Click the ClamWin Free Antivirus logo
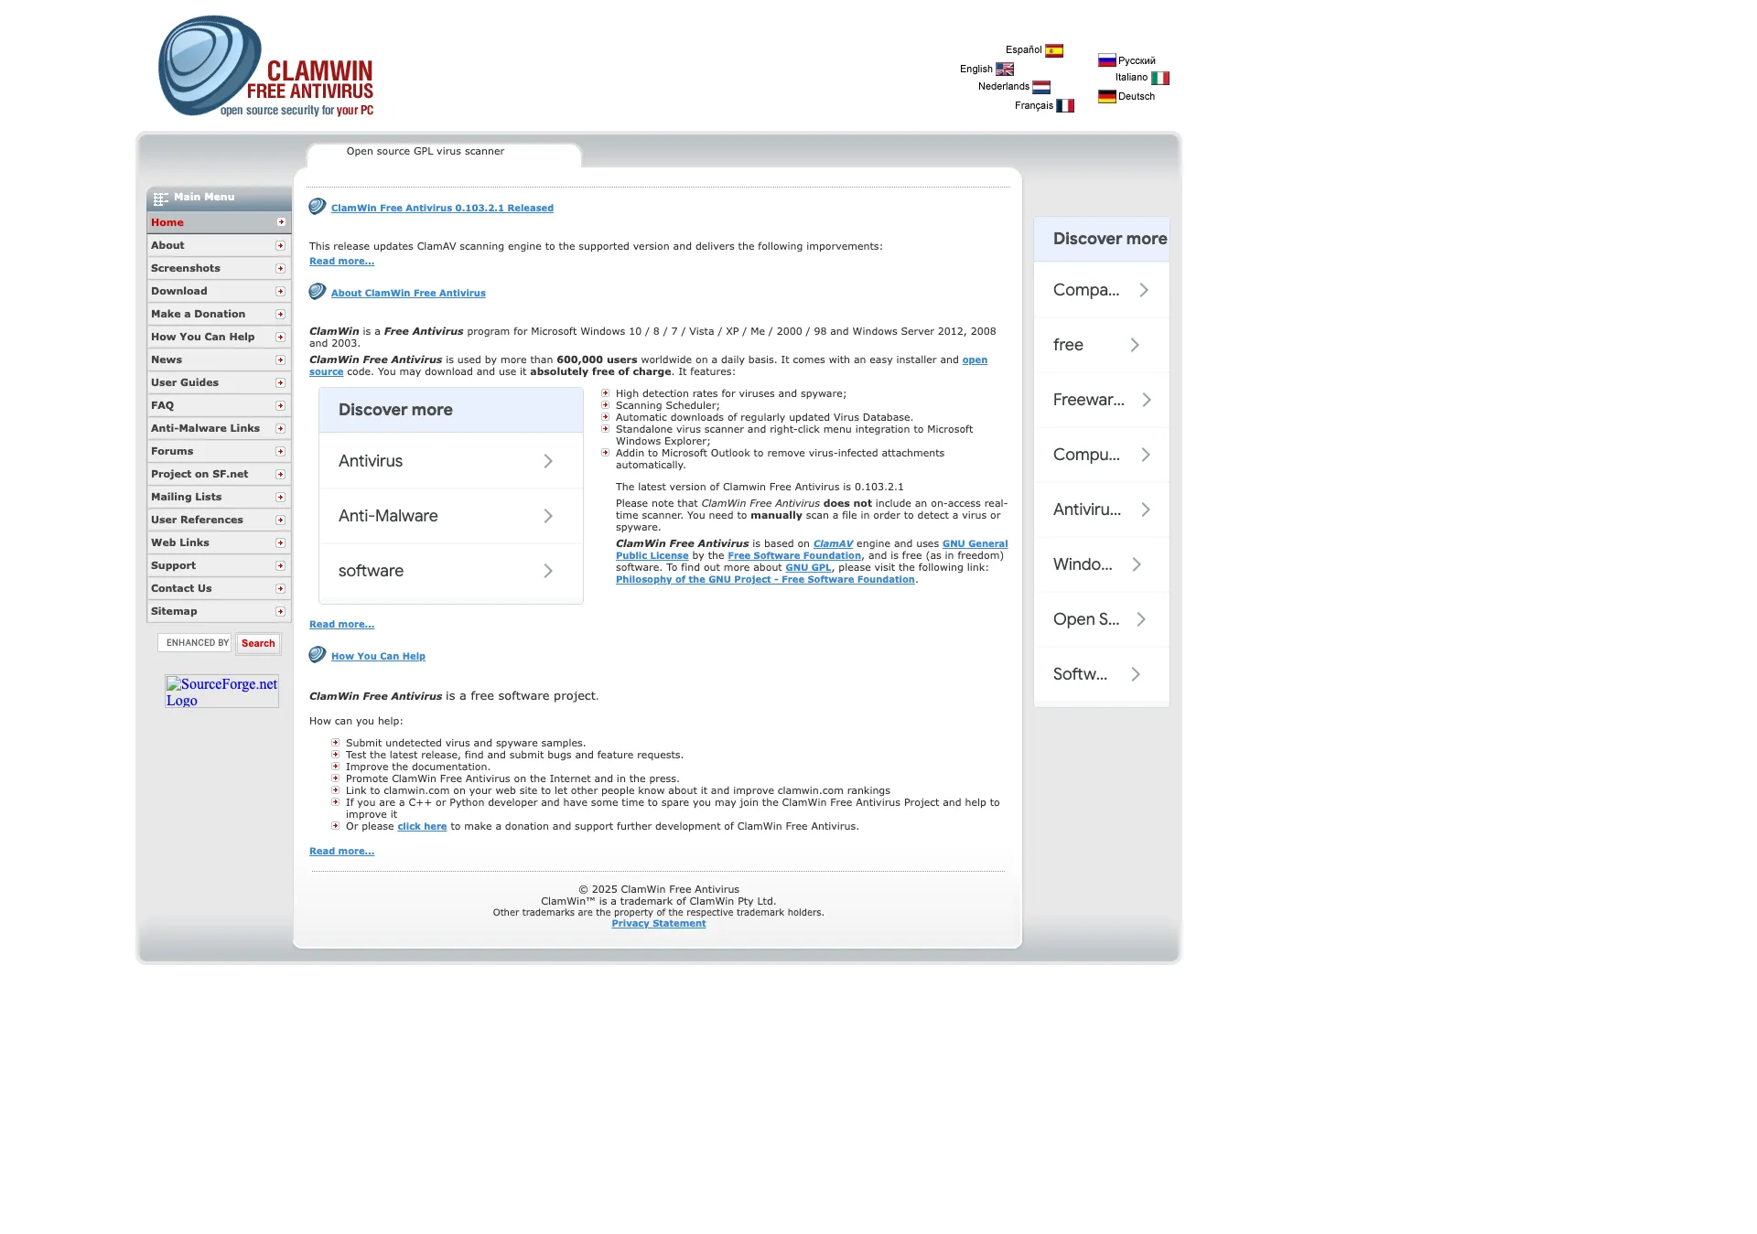 [265, 66]
